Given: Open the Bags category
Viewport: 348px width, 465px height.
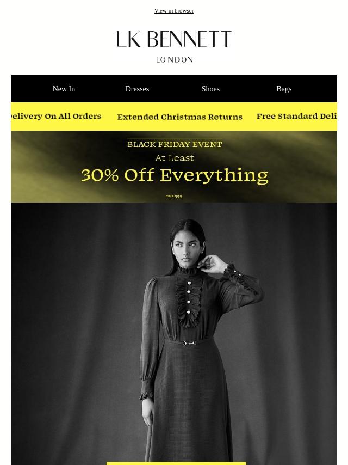Looking at the screenshot, I should [x=284, y=89].
